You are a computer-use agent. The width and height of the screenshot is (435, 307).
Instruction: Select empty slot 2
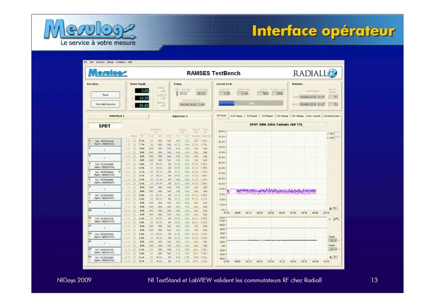[105, 150]
